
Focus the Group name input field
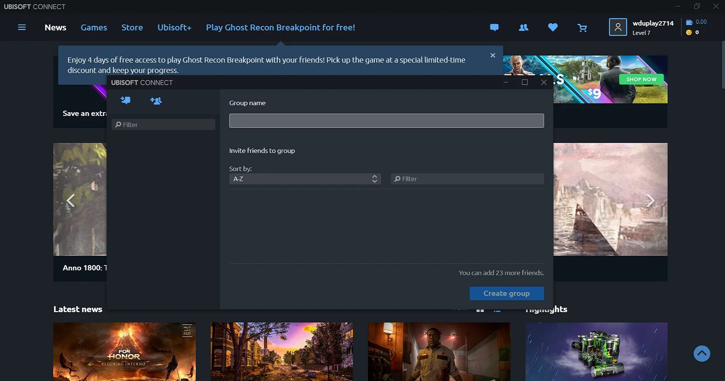point(387,121)
